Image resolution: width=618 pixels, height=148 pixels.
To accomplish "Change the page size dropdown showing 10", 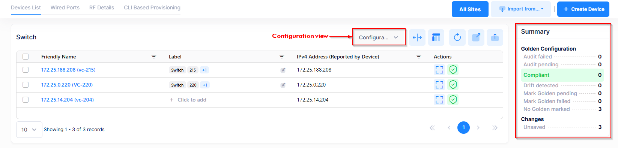I will click(x=29, y=130).
